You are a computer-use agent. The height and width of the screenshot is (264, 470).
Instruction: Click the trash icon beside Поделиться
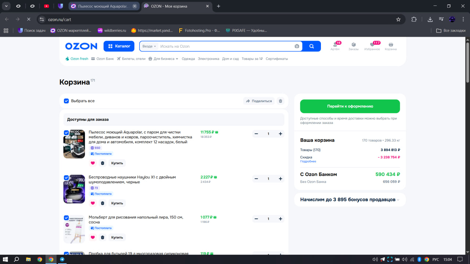point(281,101)
